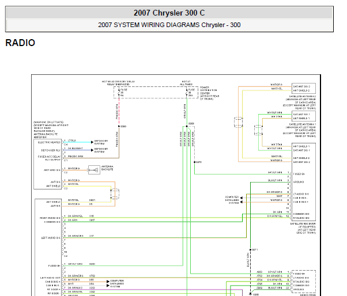This screenshot has width=347, height=296.
Task: Select the HOT AT ALL TIMES note
Action: click(186, 83)
